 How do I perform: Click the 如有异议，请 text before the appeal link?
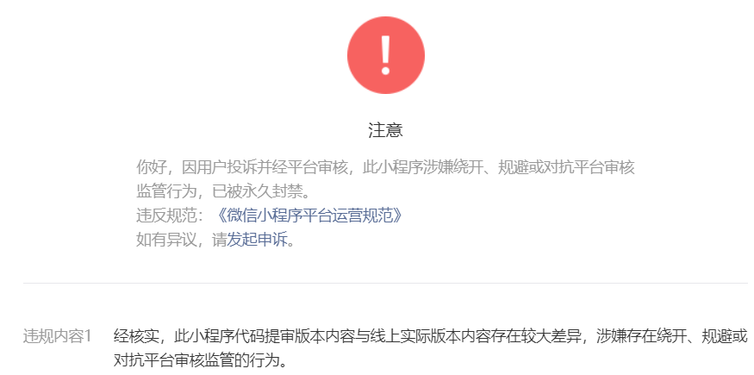(181, 240)
